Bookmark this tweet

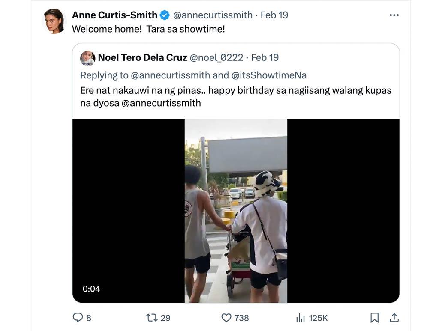pyautogui.click(x=374, y=317)
